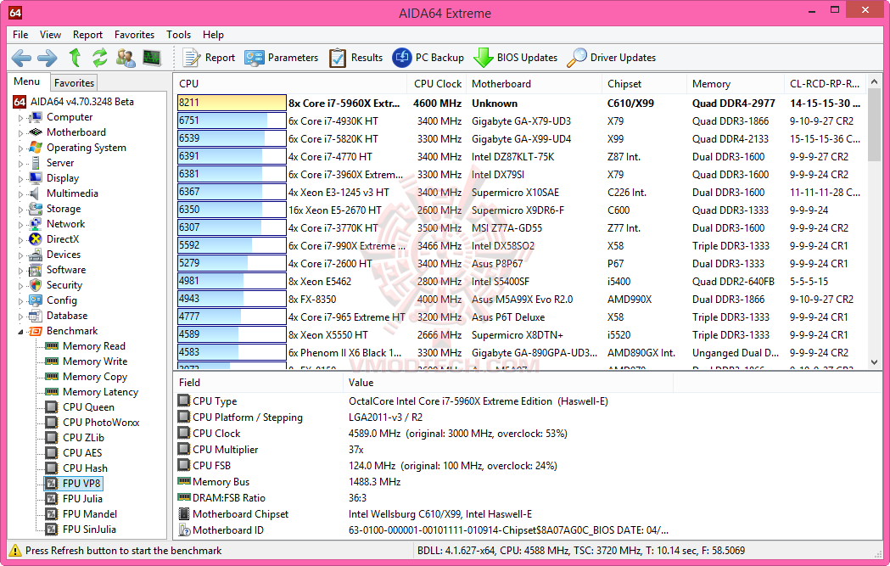The width and height of the screenshot is (890, 566).
Task: Click the Security shield icon
Action: point(36,285)
